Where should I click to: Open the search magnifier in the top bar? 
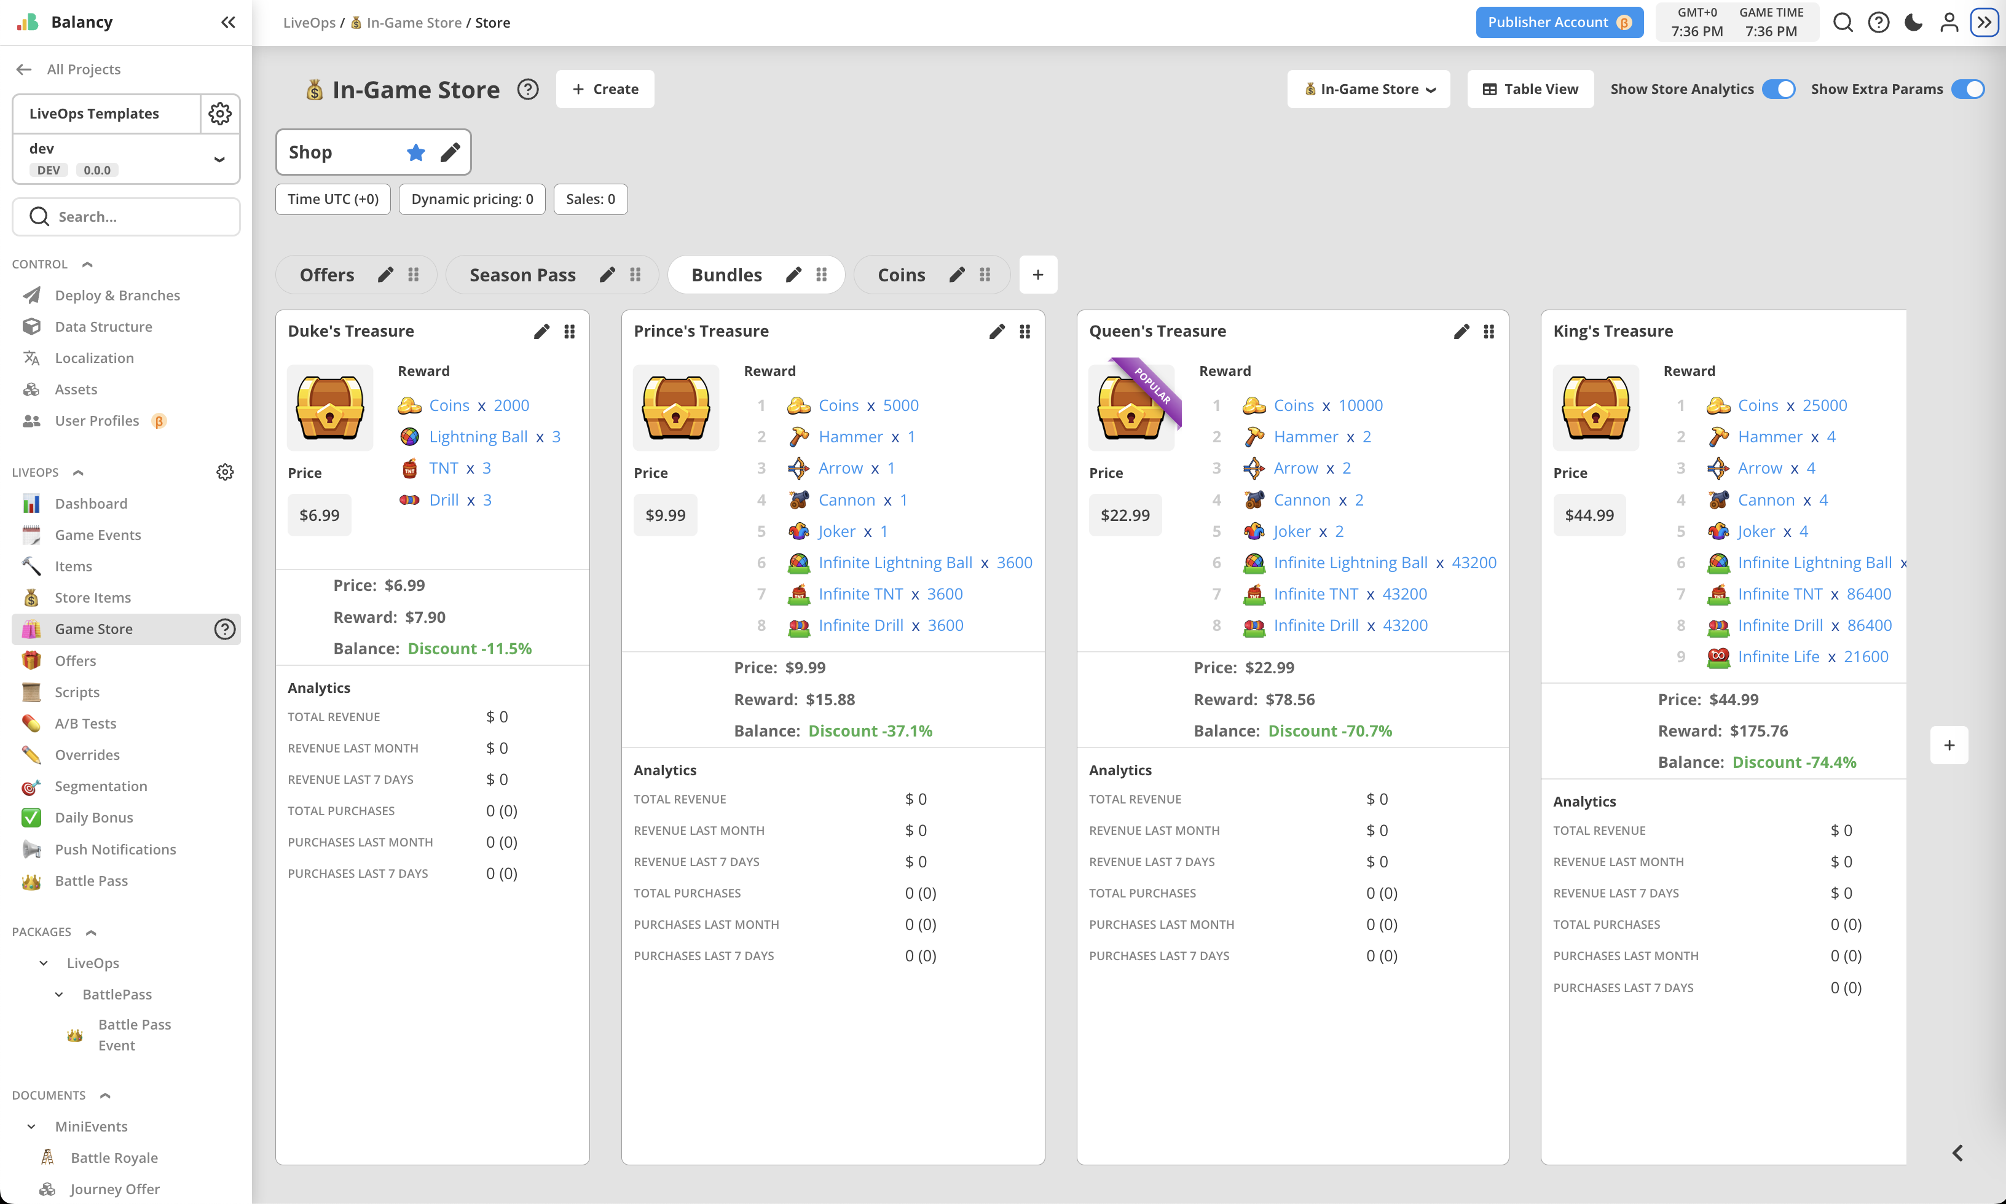tap(1844, 22)
